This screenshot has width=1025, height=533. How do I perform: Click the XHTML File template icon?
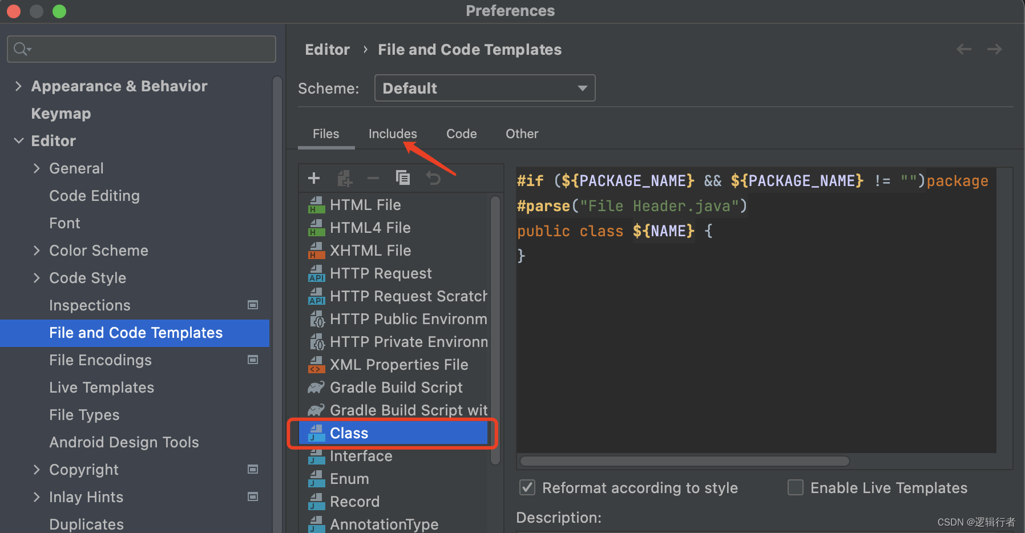click(x=316, y=251)
